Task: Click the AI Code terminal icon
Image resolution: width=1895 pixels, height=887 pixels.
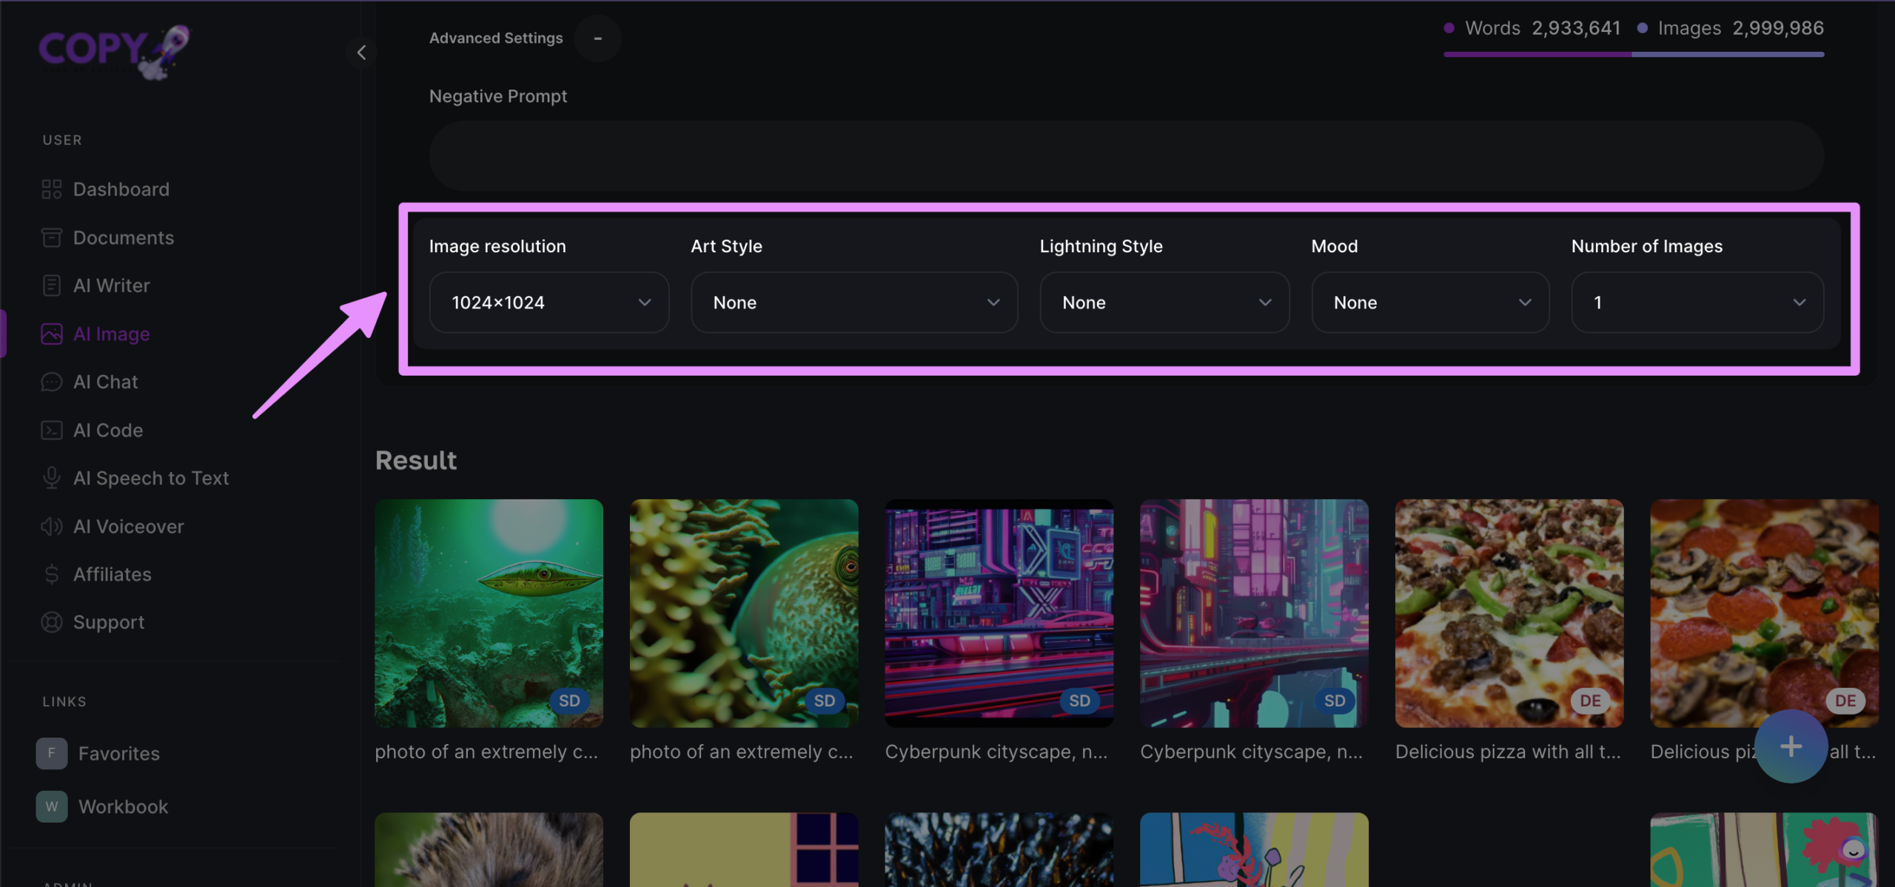Action: coord(51,430)
